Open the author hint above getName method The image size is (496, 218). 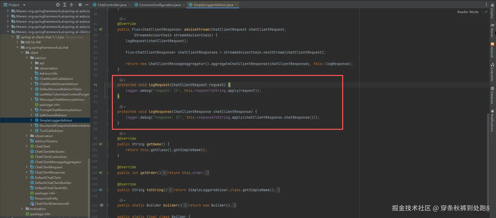pyautogui.click(x=122, y=133)
